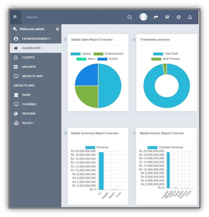Click the Mailbox envelope icon

click(16, 67)
